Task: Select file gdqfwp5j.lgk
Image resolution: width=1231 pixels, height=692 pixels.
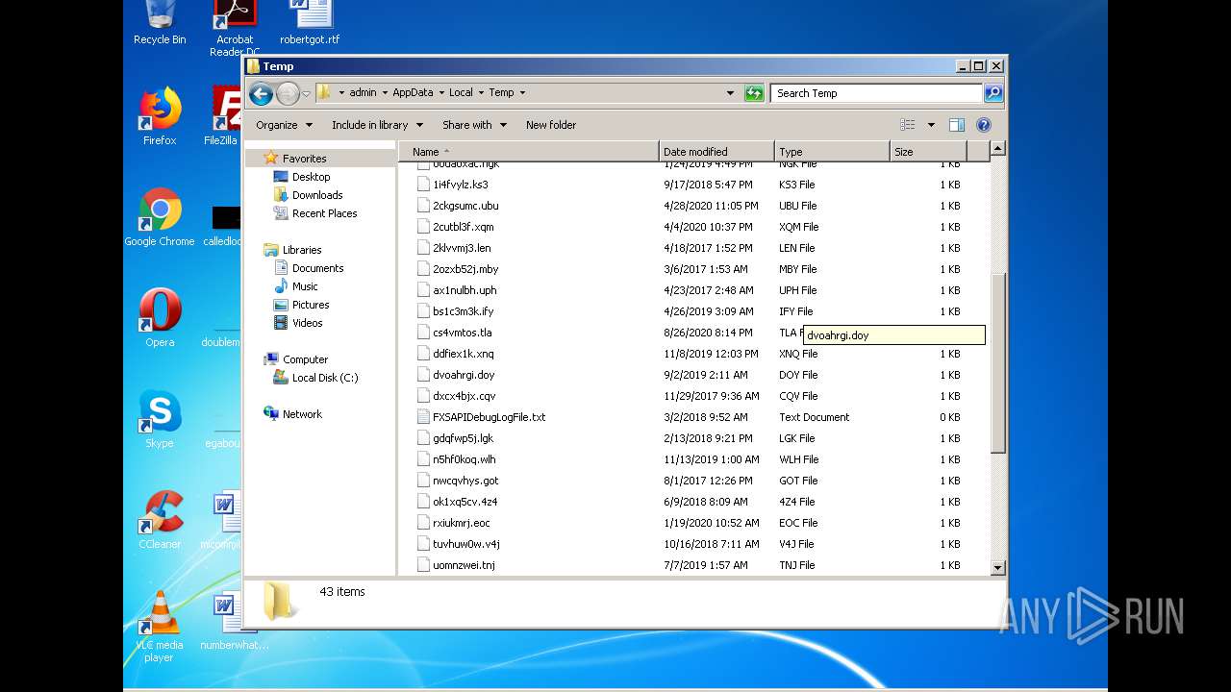Action: pyautogui.click(x=463, y=438)
